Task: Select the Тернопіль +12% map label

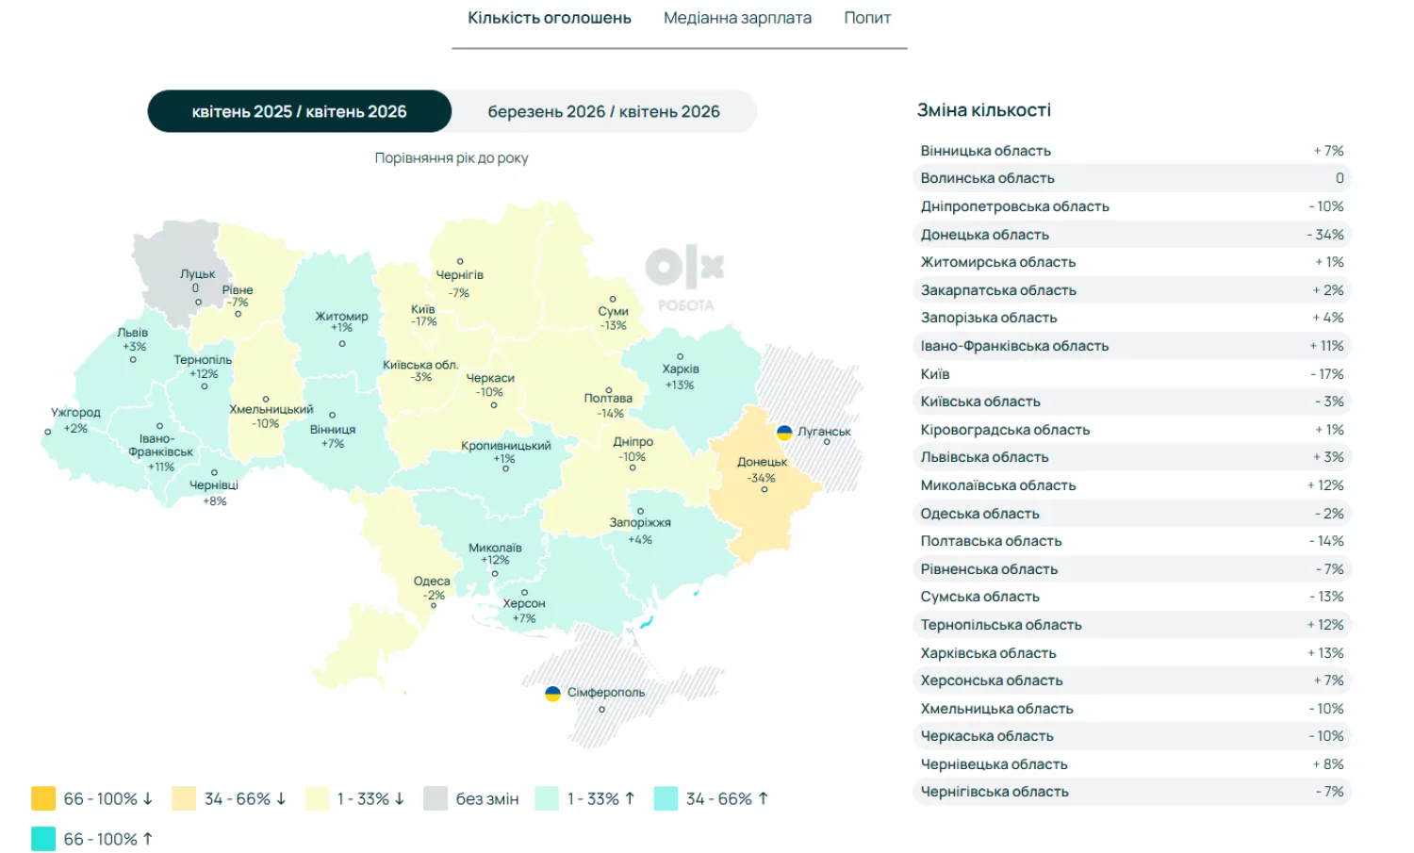Action: coord(203,367)
